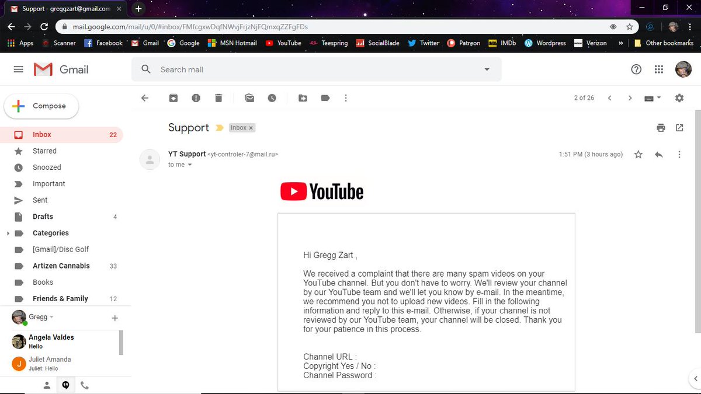Switch to the Contacts tab in hangouts

pos(47,385)
